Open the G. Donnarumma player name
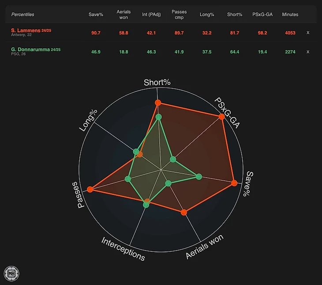The width and height of the screenshot is (322, 285). 30,49
